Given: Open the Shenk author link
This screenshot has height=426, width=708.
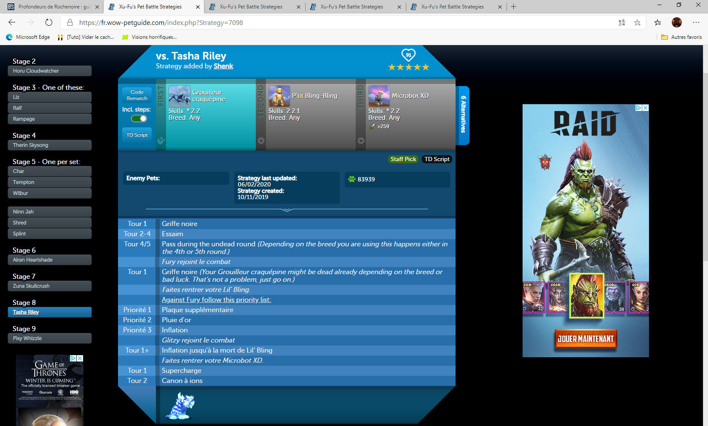Looking at the screenshot, I should 223,66.
